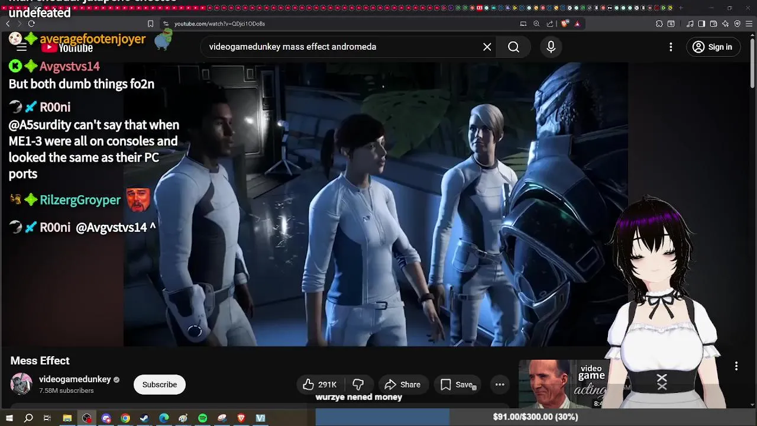757x426 pixels.
Task: Search with your voice microphone button
Action: [551, 47]
